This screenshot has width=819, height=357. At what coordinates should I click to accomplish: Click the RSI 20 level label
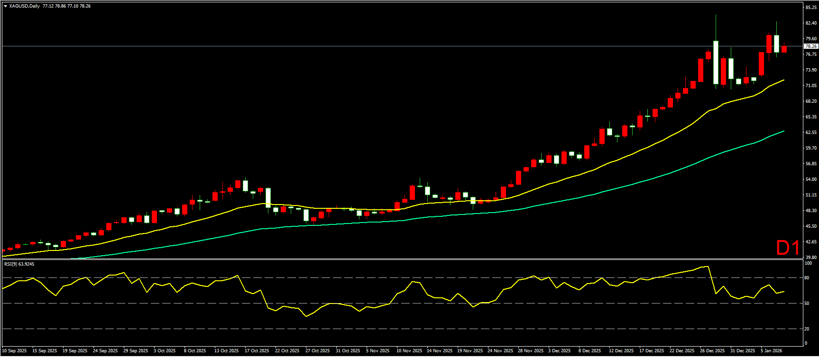tap(807, 329)
